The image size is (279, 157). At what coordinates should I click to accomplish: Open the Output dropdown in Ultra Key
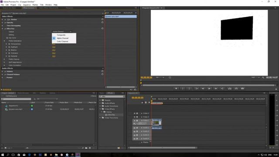coord(62,32)
